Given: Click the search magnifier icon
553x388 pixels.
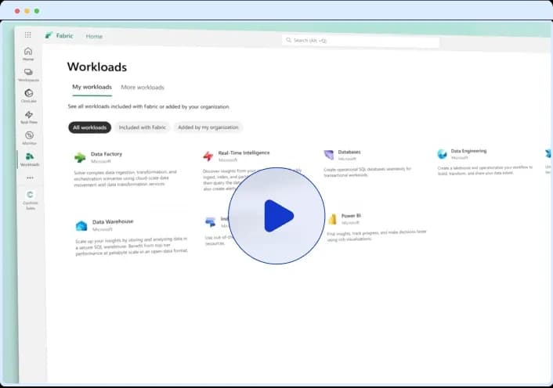Looking at the screenshot, I should point(288,40).
